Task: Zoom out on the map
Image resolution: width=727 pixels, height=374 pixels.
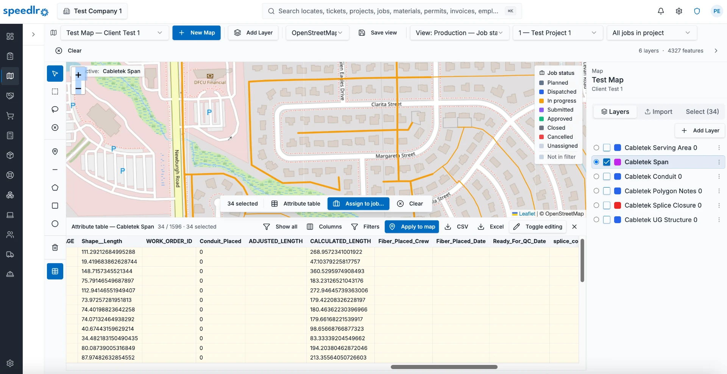Action: coord(78,88)
